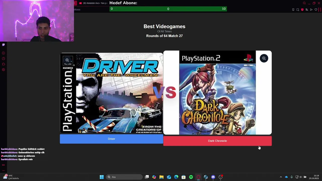Click azizzkbulut chat message "sana ıy ablacım"
This screenshot has width=322, height=181.
click(26, 156)
